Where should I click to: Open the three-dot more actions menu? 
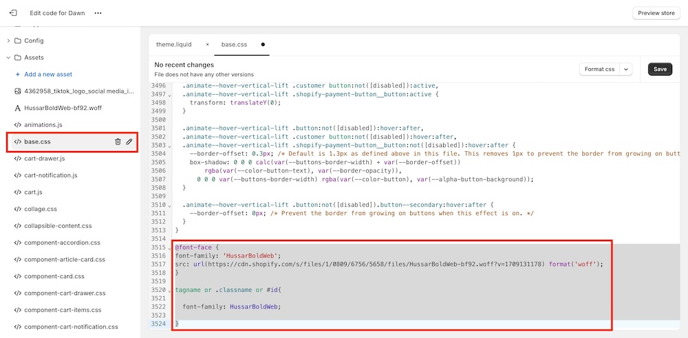pos(98,13)
